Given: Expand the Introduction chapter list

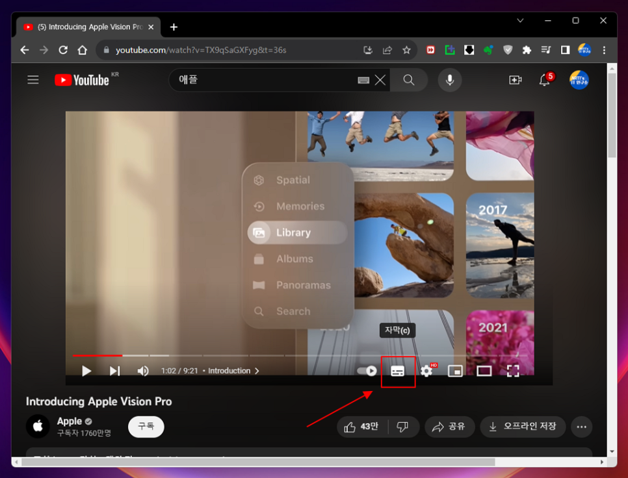Looking at the screenshot, I should coord(234,371).
